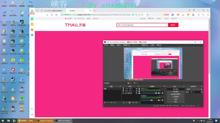Image resolution: width=220 pixels, height=123 pixels.
Task: Undock the 控件 panel using its header icon
Action: [184, 86]
